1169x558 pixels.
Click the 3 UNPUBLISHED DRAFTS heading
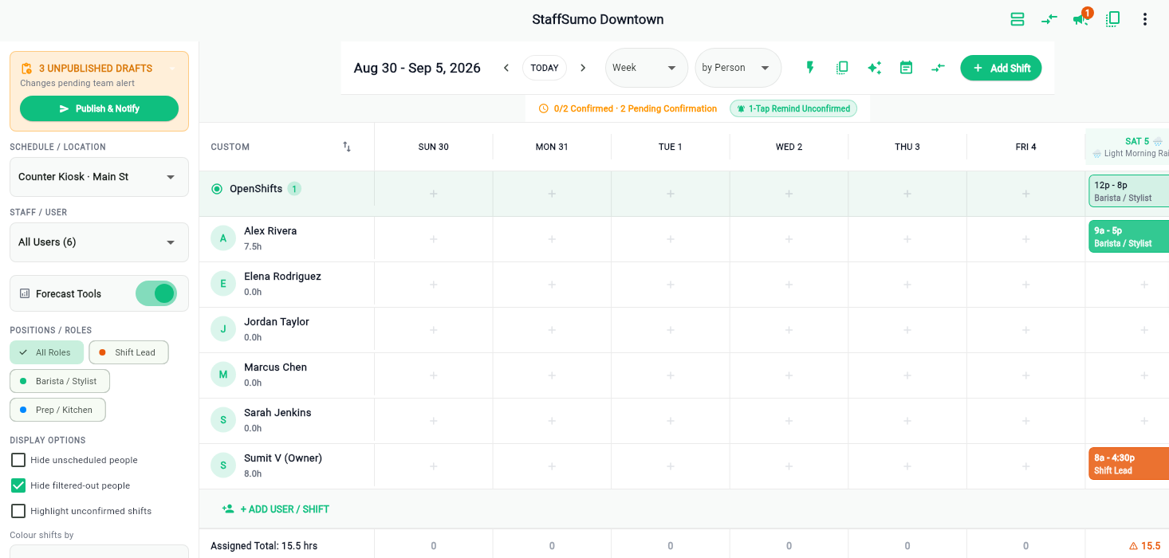(x=96, y=69)
